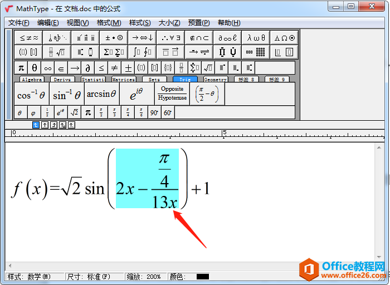Insert square root template from small bar

[208, 67]
